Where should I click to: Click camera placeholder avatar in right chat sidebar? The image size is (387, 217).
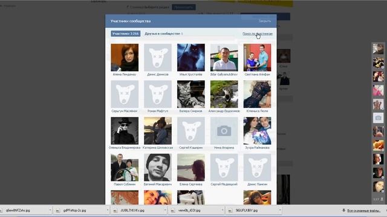pyautogui.click(x=378, y=118)
